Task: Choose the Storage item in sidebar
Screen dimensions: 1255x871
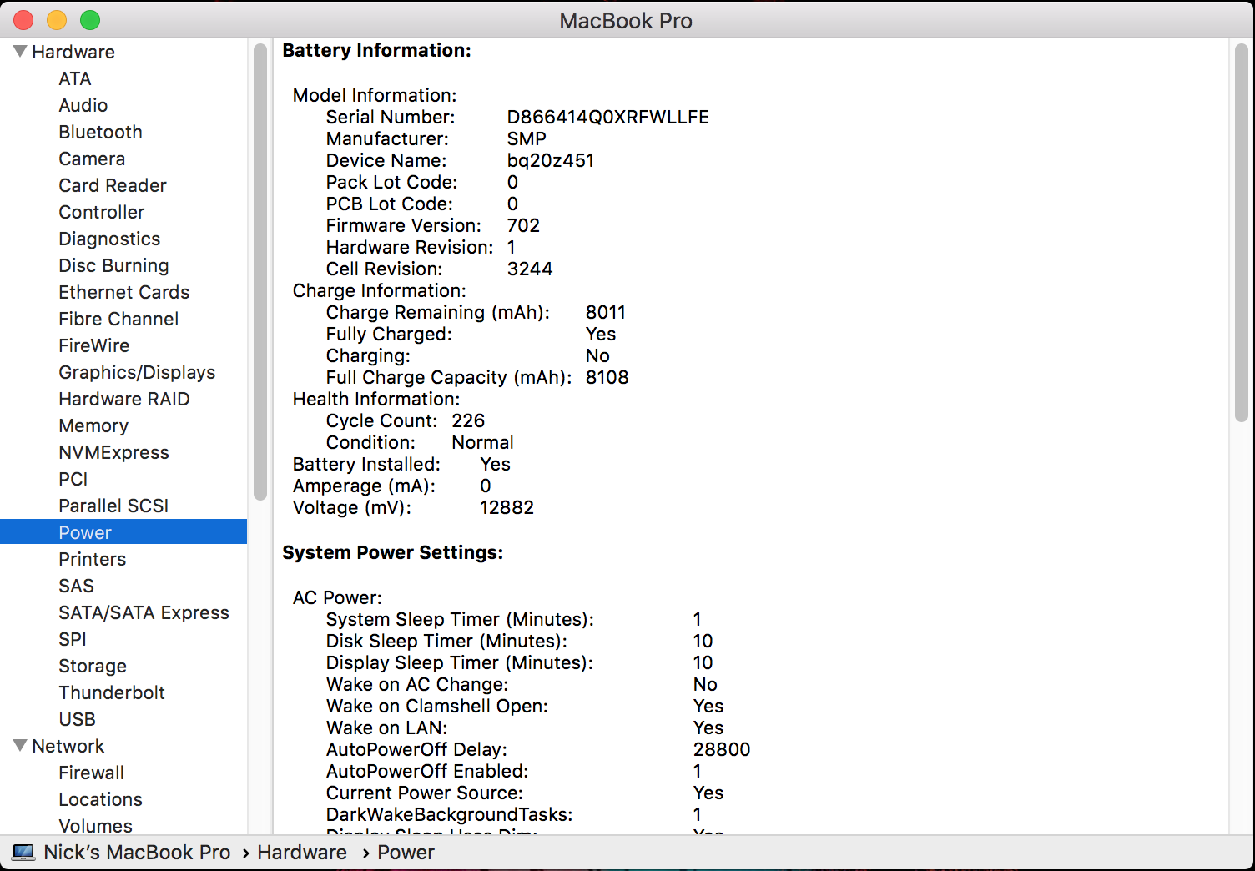Action: [x=93, y=666]
